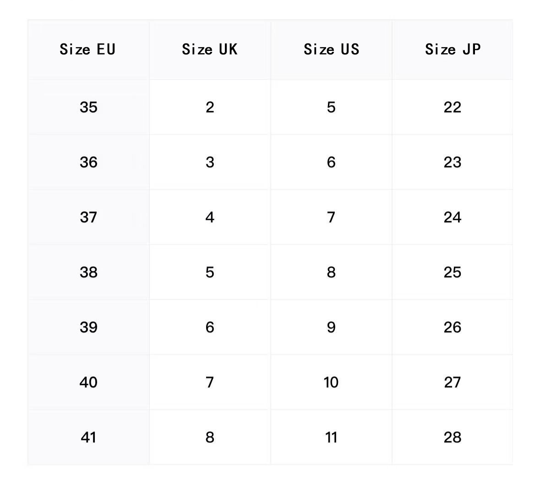Select US size 11 cell
The height and width of the screenshot is (486, 540).
[x=331, y=437]
